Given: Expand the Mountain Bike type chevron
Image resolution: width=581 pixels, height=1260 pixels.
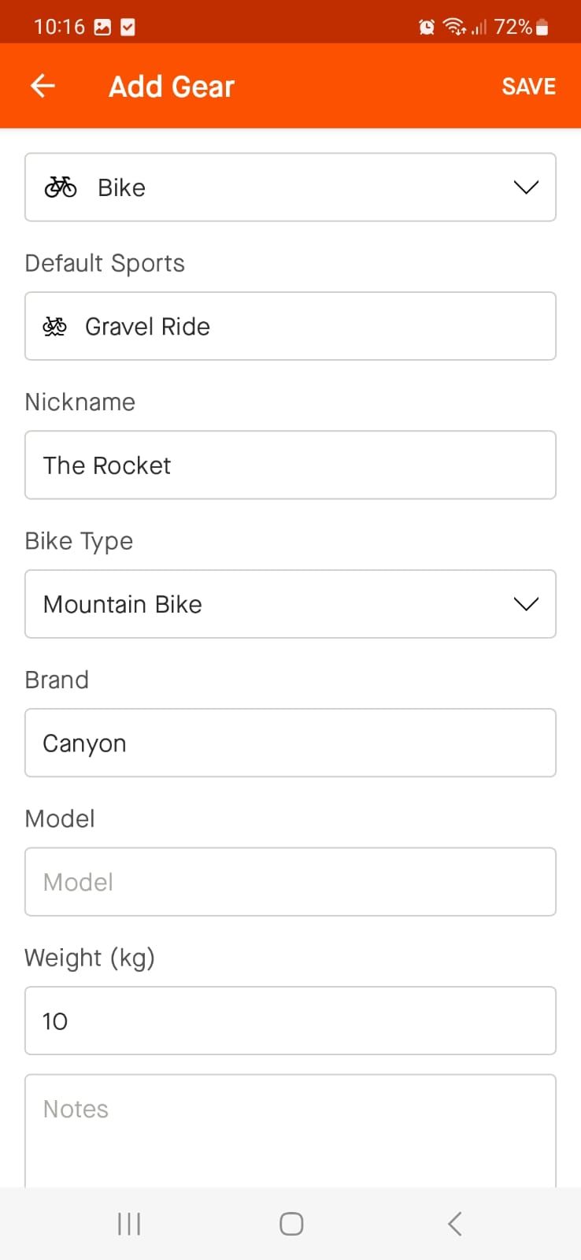Looking at the screenshot, I should tap(526, 604).
